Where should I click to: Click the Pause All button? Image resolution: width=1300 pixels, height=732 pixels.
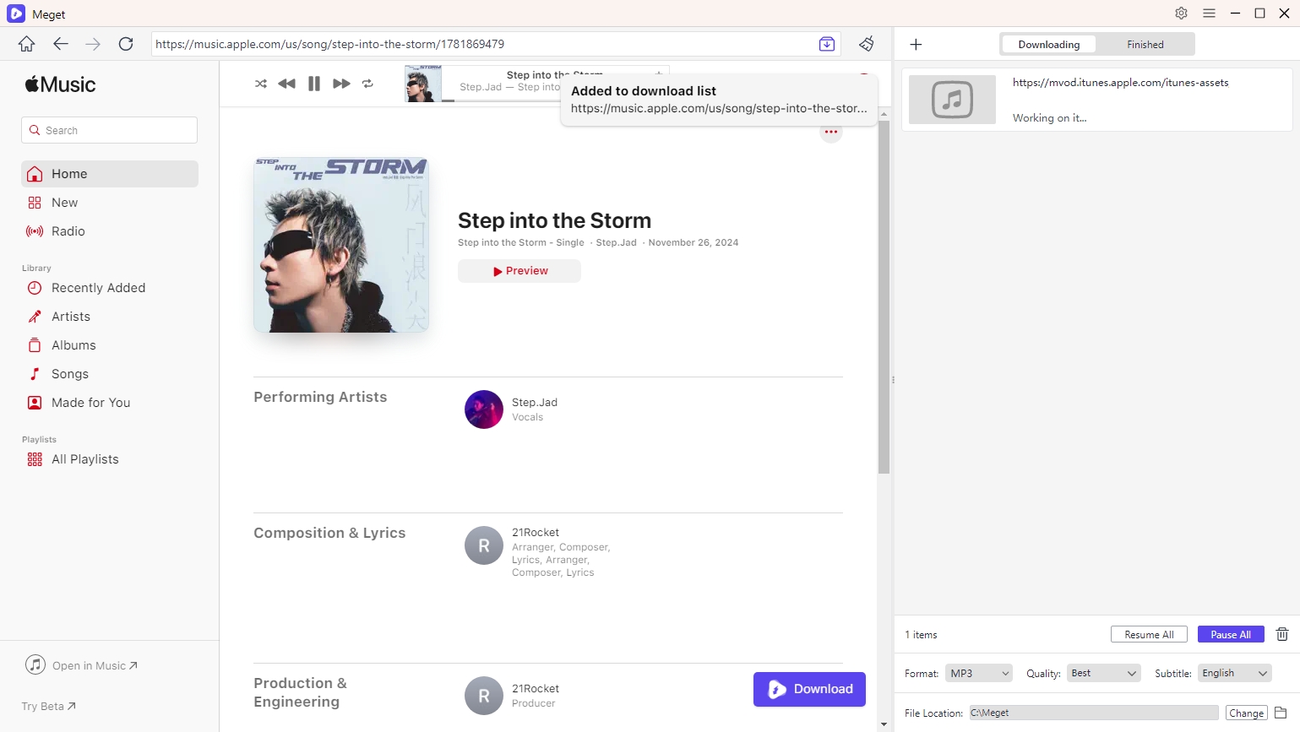point(1230,635)
